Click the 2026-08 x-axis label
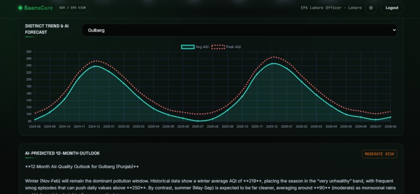 [390, 126]
